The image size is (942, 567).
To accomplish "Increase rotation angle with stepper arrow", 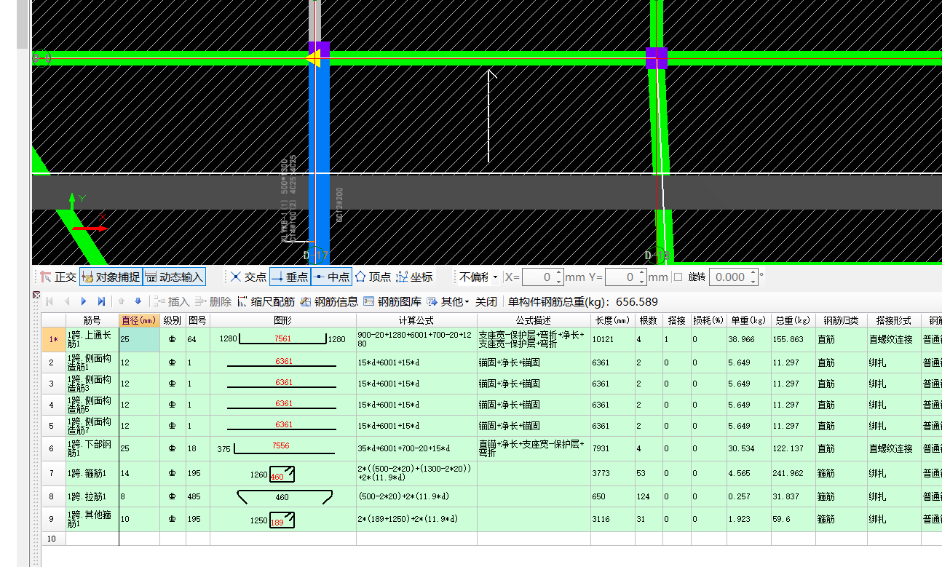I will pos(753,274).
